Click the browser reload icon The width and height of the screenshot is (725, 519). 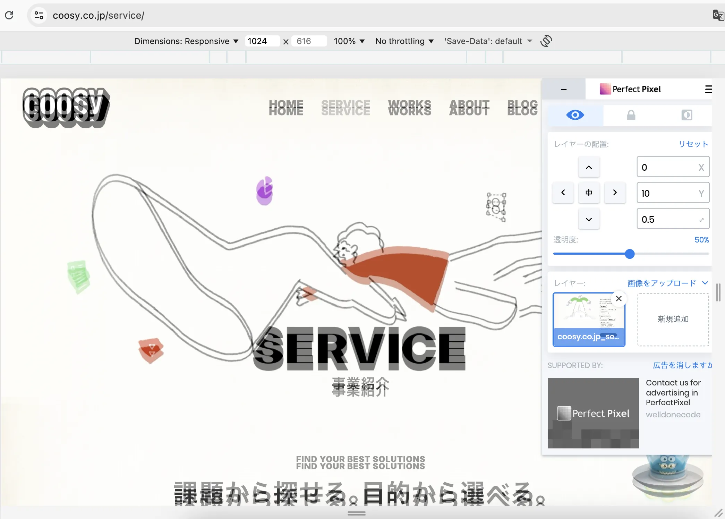coord(9,15)
